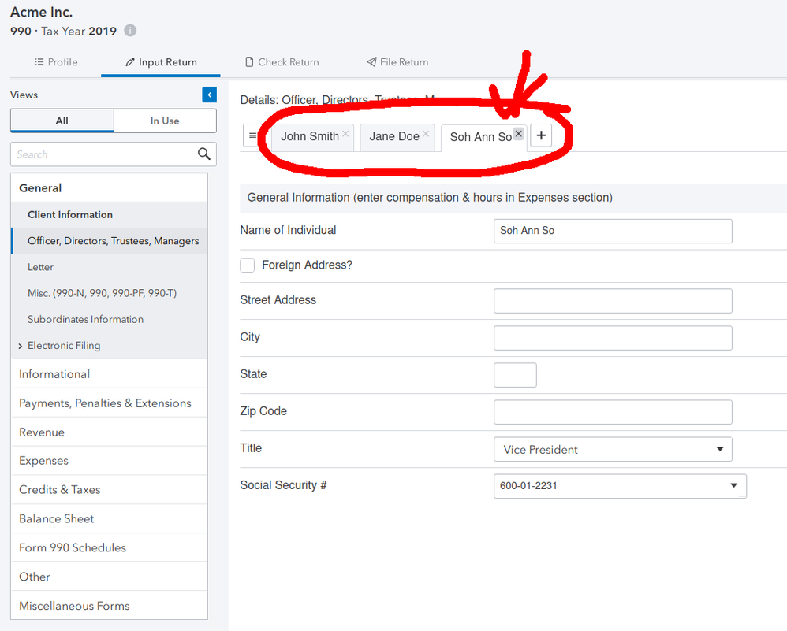
Task: Click the search magnifier icon
Action: pyautogui.click(x=204, y=154)
